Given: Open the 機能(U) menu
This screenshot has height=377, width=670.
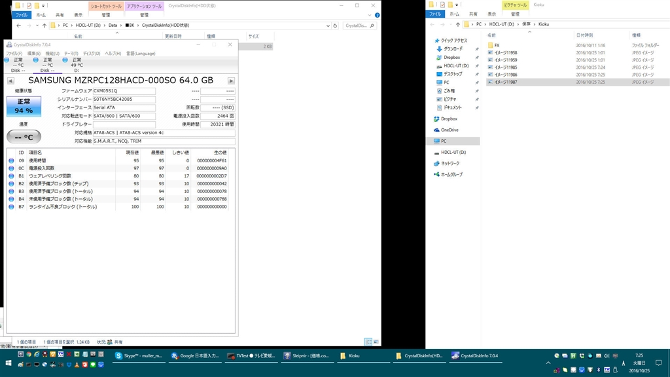Looking at the screenshot, I should coord(52,54).
